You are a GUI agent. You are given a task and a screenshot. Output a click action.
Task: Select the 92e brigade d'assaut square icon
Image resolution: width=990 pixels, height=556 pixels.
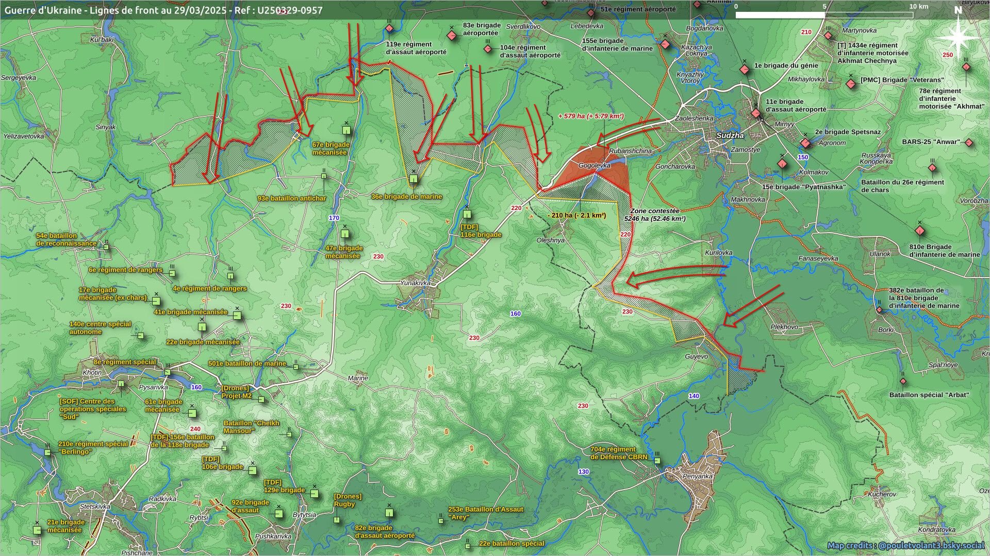pyautogui.click(x=278, y=513)
